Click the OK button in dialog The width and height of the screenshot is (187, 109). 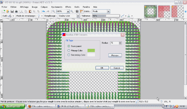point(102,68)
